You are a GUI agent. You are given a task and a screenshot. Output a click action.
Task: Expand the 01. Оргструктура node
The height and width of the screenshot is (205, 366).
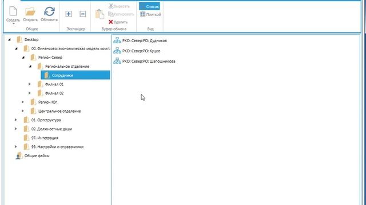click(x=15, y=120)
